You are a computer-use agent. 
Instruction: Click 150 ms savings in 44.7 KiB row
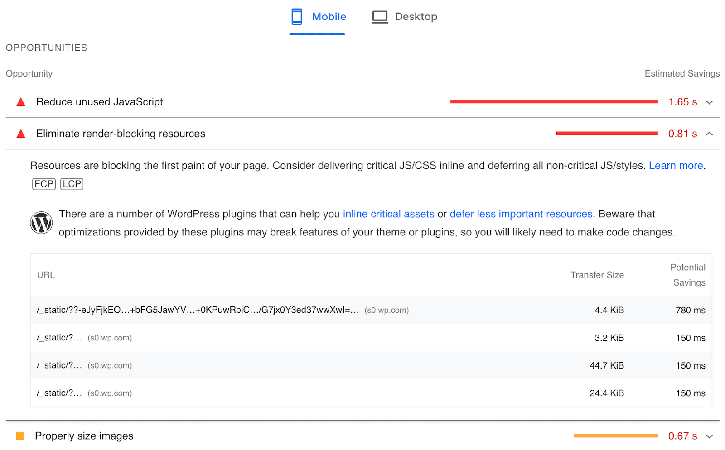(x=691, y=365)
